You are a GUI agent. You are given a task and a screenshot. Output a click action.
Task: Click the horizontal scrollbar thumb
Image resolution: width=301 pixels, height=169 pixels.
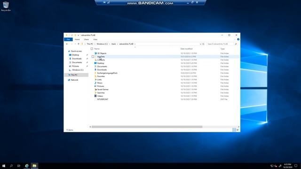point(147,127)
